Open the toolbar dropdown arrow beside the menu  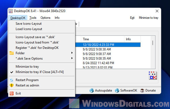point(76,24)
